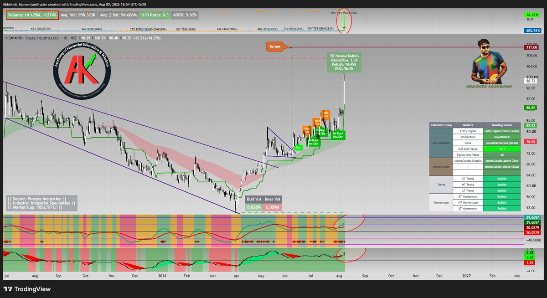
Task: Click the 6.009M bear volume value
Action: 273,207
